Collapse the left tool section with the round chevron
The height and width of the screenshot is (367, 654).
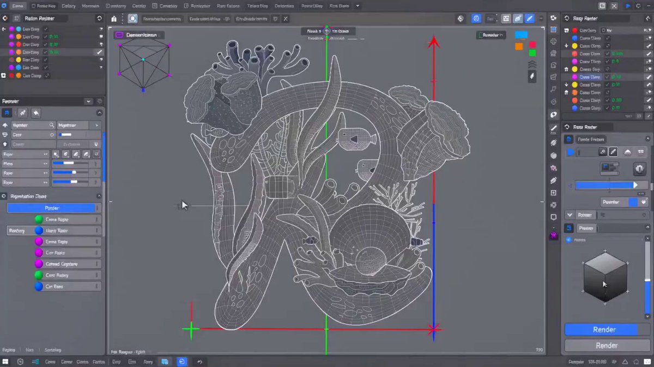[99, 113]
